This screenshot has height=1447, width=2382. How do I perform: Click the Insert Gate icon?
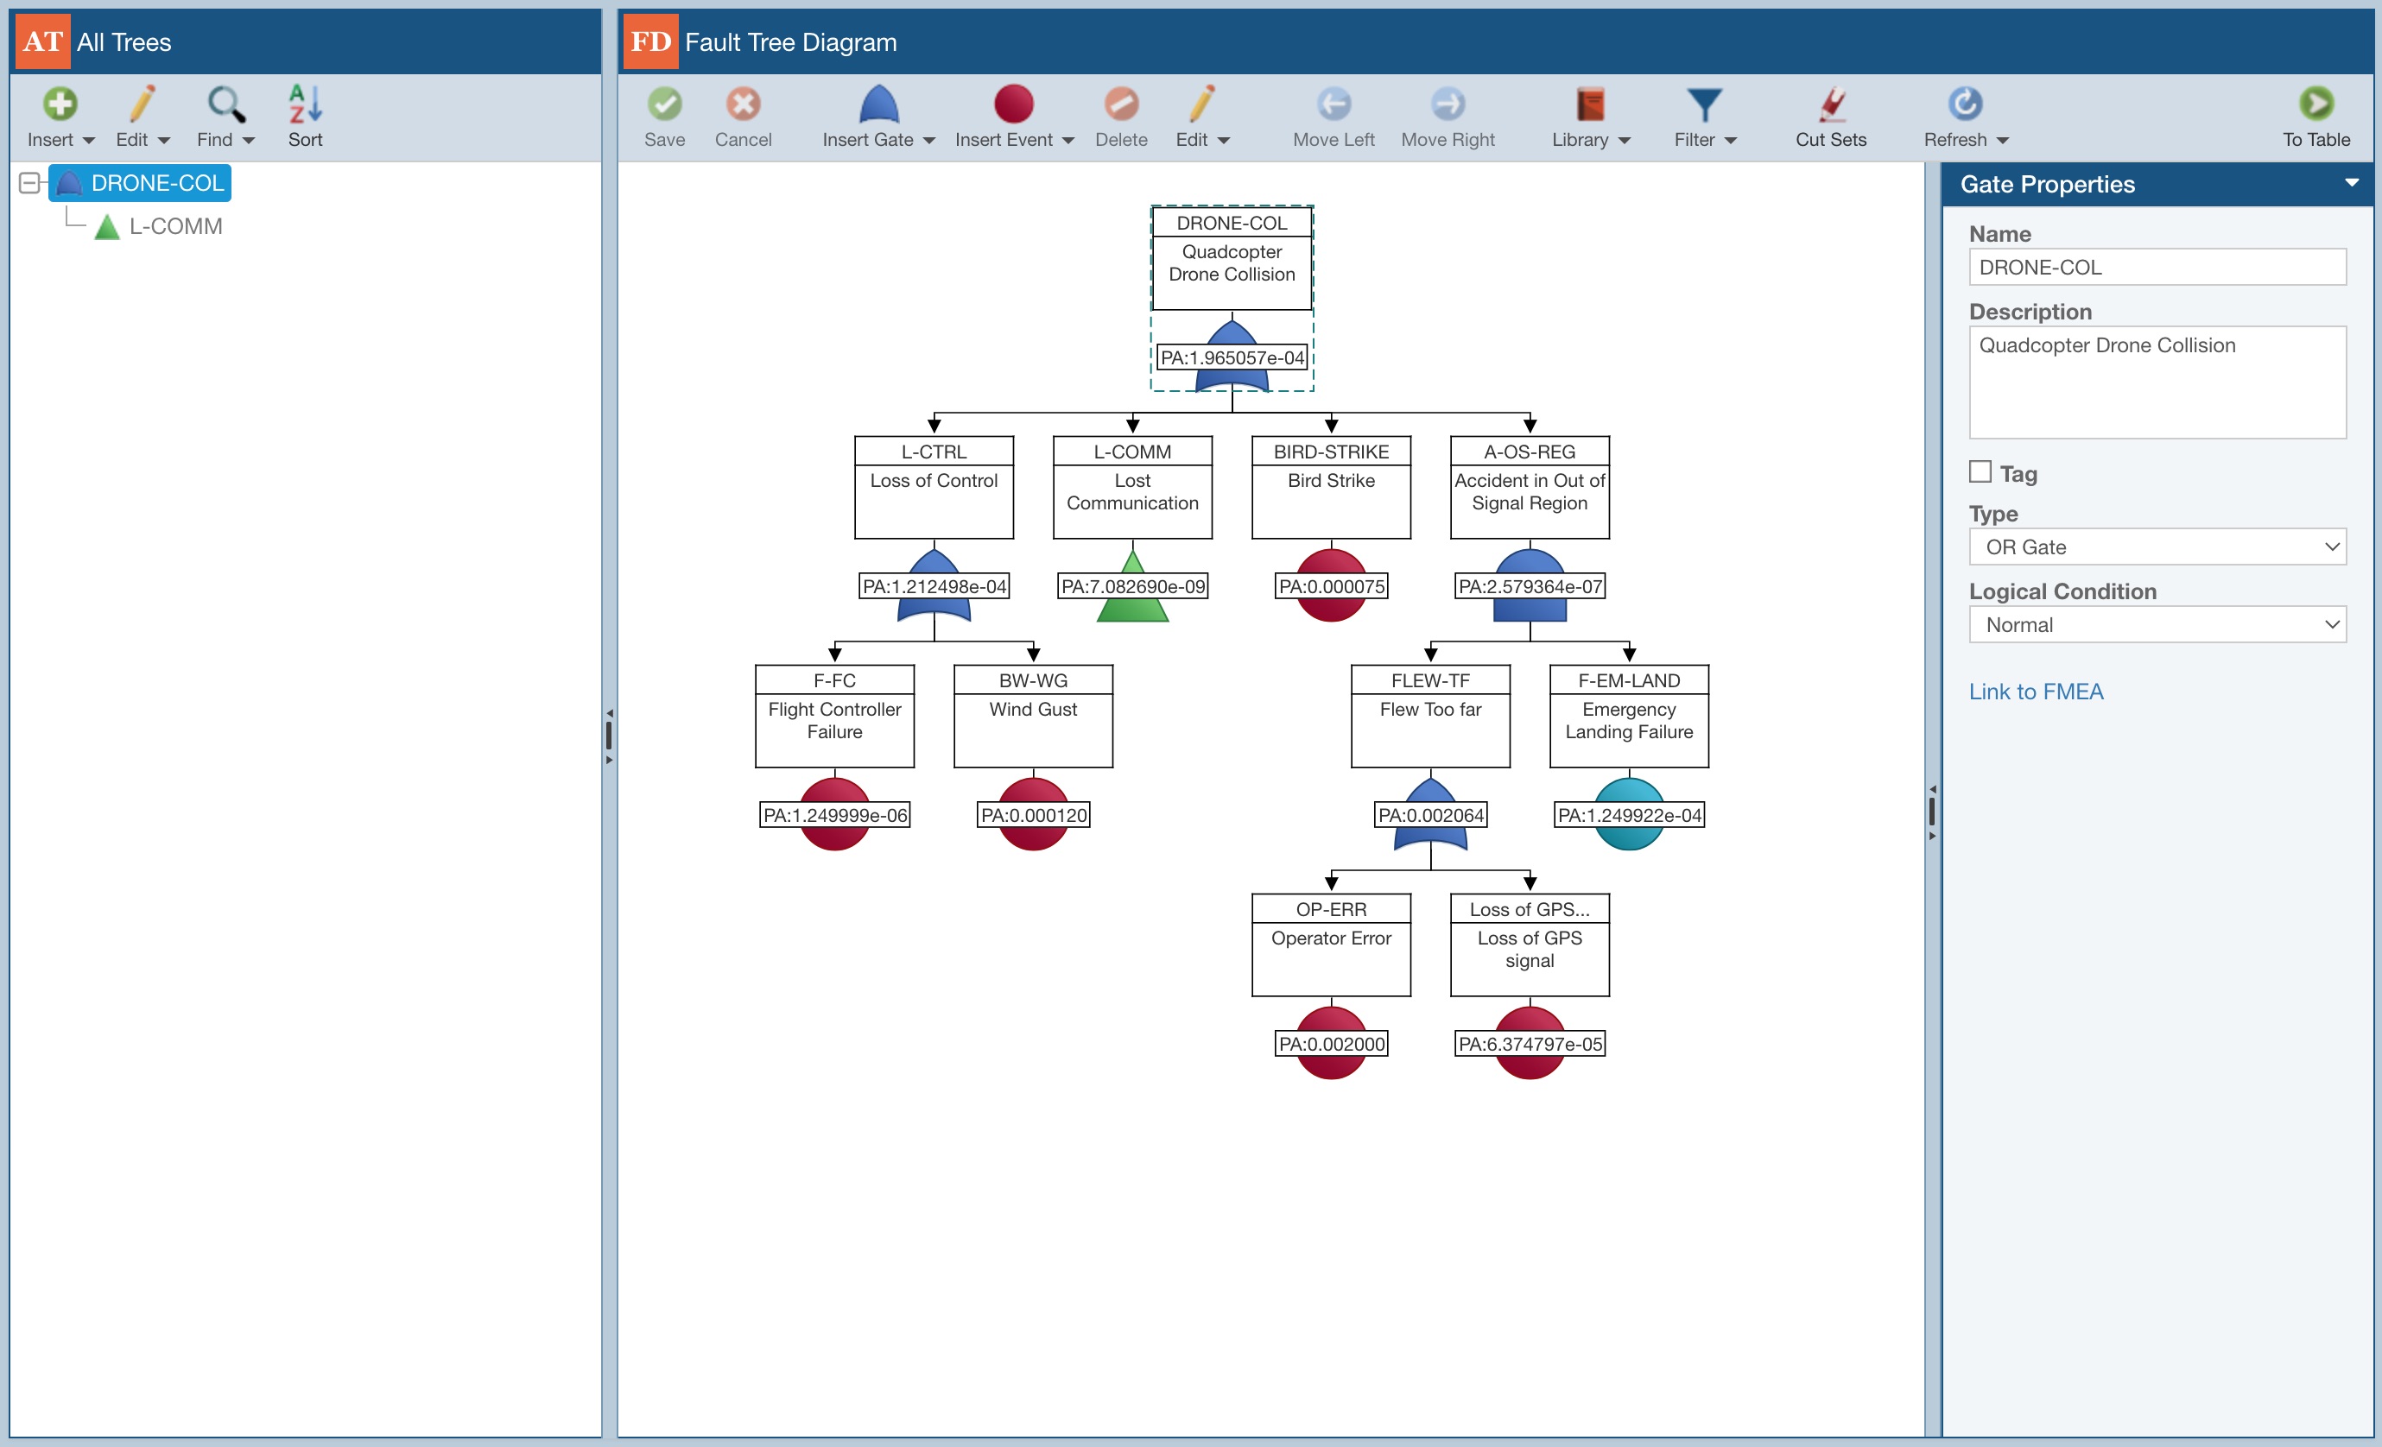pyautogui.click(x=877, y=104)
